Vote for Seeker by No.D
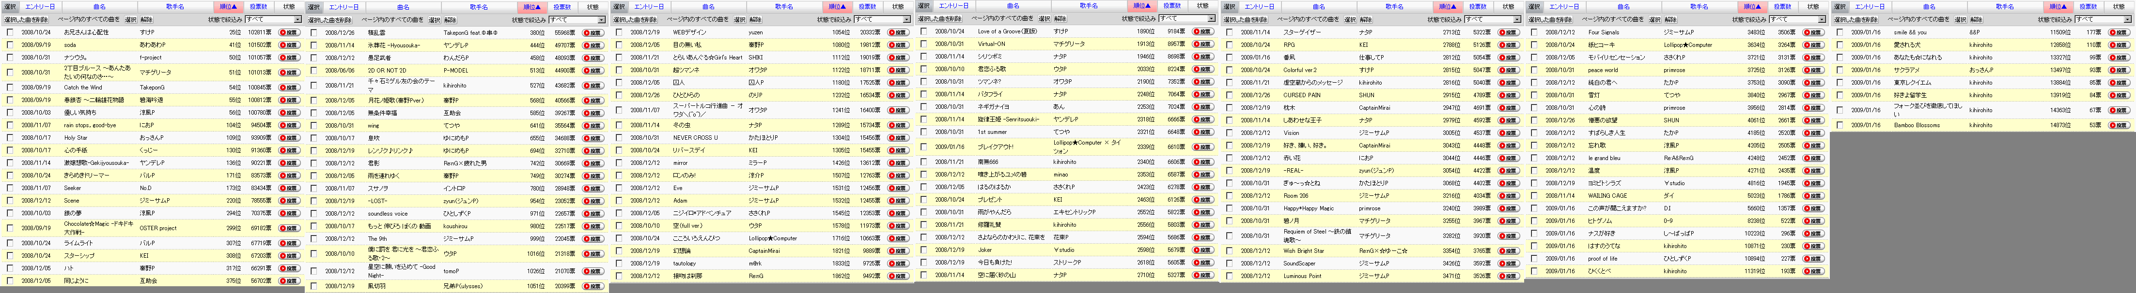 click(289, 188)
